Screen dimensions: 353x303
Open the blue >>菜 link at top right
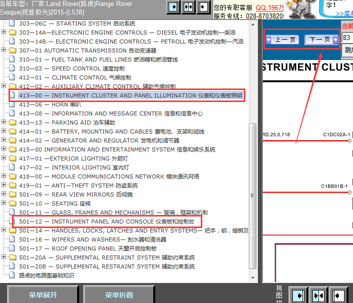344,14
